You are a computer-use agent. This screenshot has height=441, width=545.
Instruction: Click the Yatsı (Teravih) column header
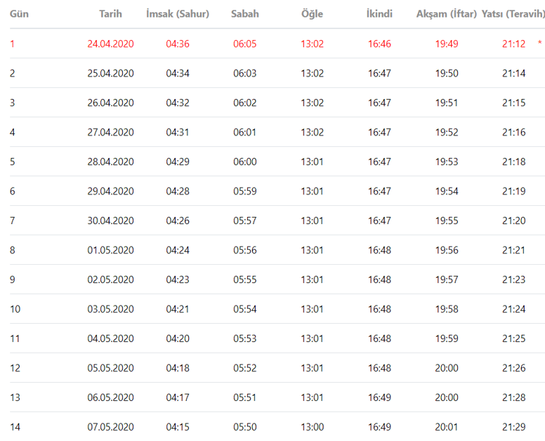512,14
